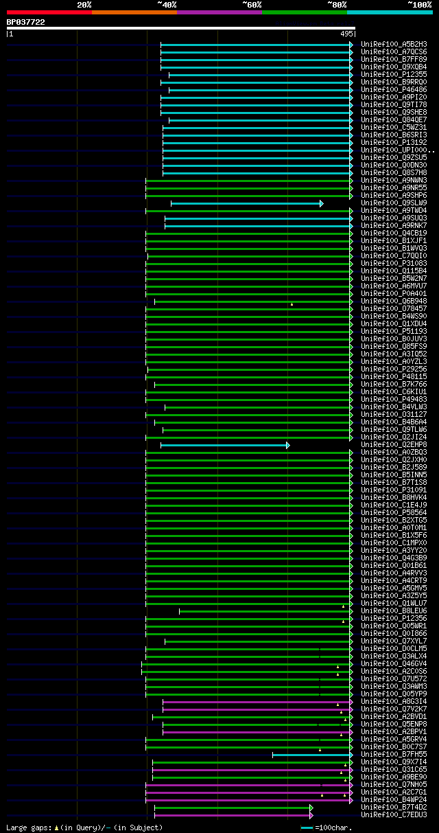The image size is (439, 833).
Task: Select the UniRef100_A4RVV3 label
Action: point(394,573)
